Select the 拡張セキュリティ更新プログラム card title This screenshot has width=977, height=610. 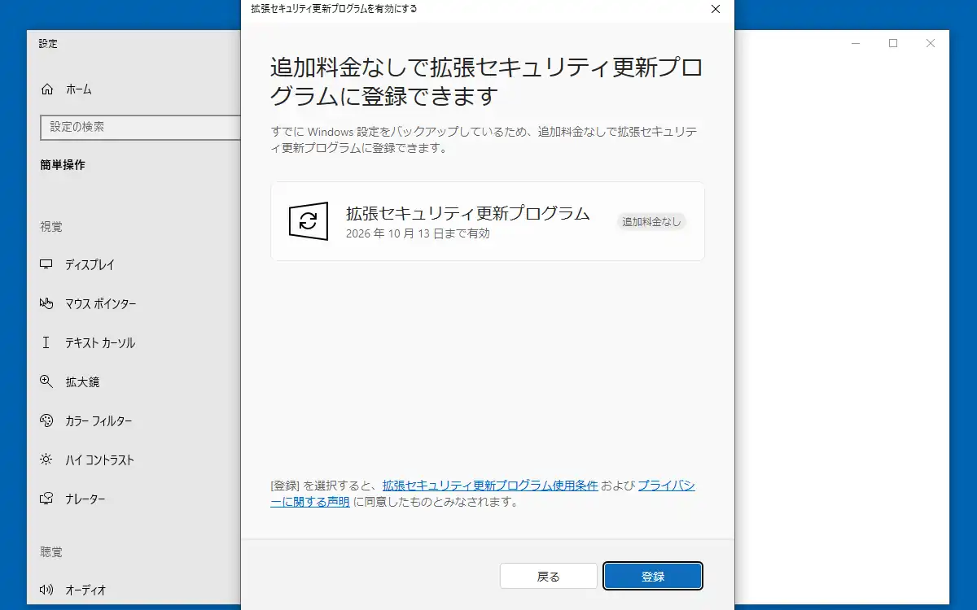[x=468, y=214]
